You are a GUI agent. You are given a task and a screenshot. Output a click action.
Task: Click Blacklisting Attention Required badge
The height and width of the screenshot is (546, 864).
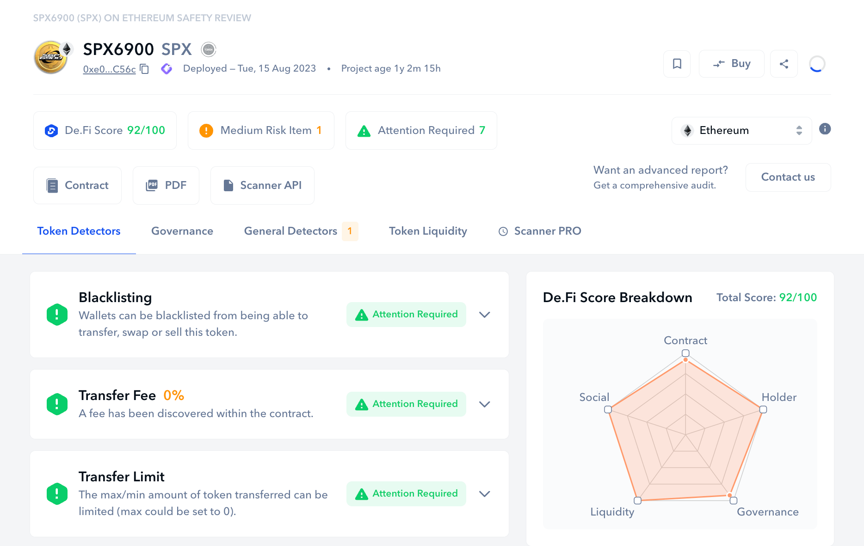click(406, 315)
